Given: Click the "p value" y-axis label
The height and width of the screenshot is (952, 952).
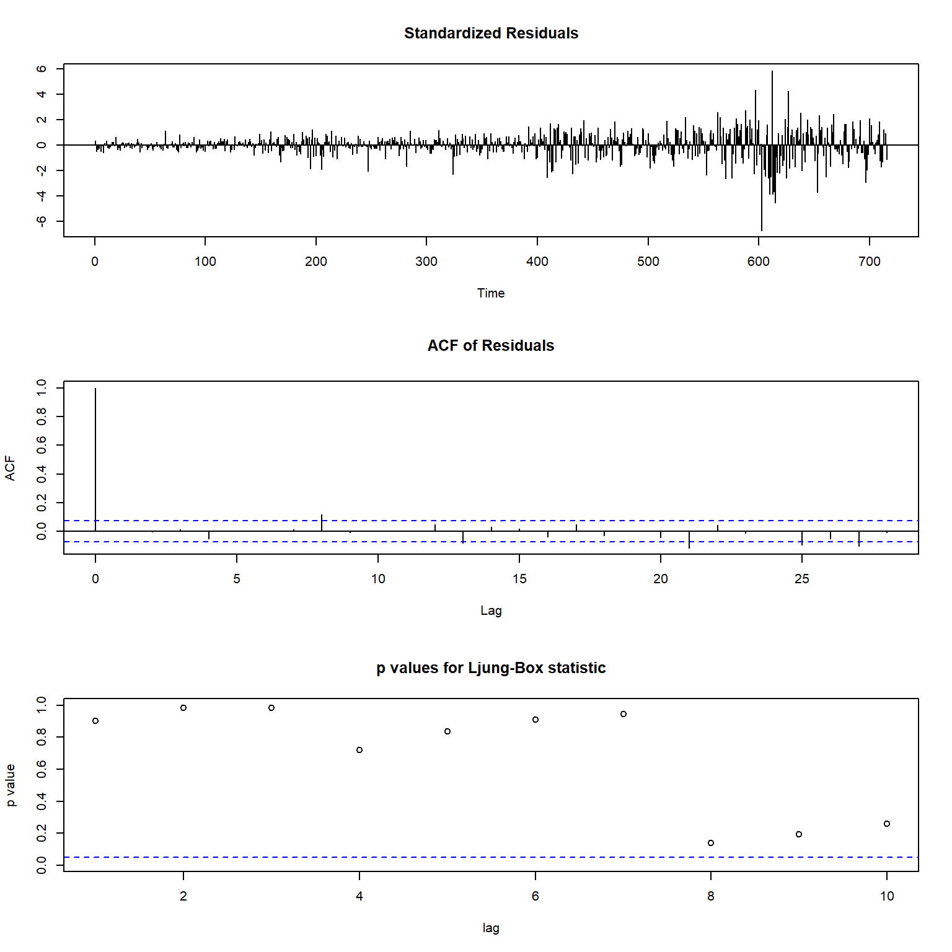Looking at the screenshot, I should 10,785.
